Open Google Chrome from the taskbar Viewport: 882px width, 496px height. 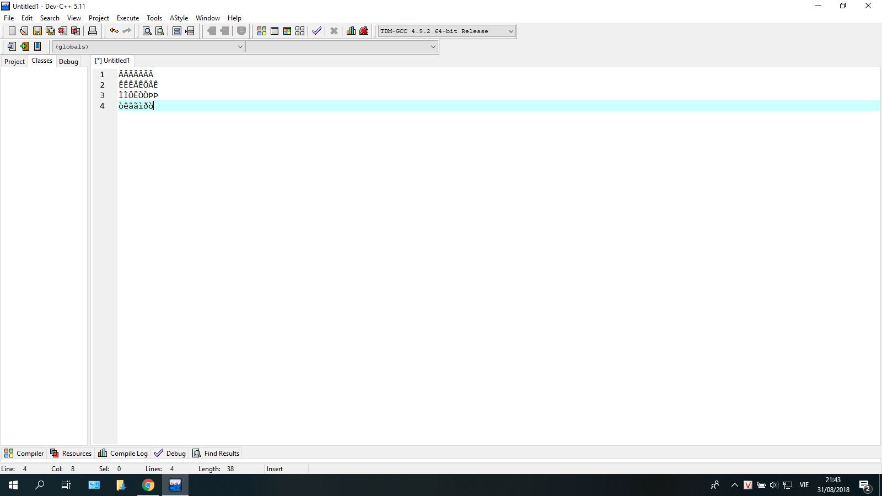pyautogui.click(x=148, y=485)
